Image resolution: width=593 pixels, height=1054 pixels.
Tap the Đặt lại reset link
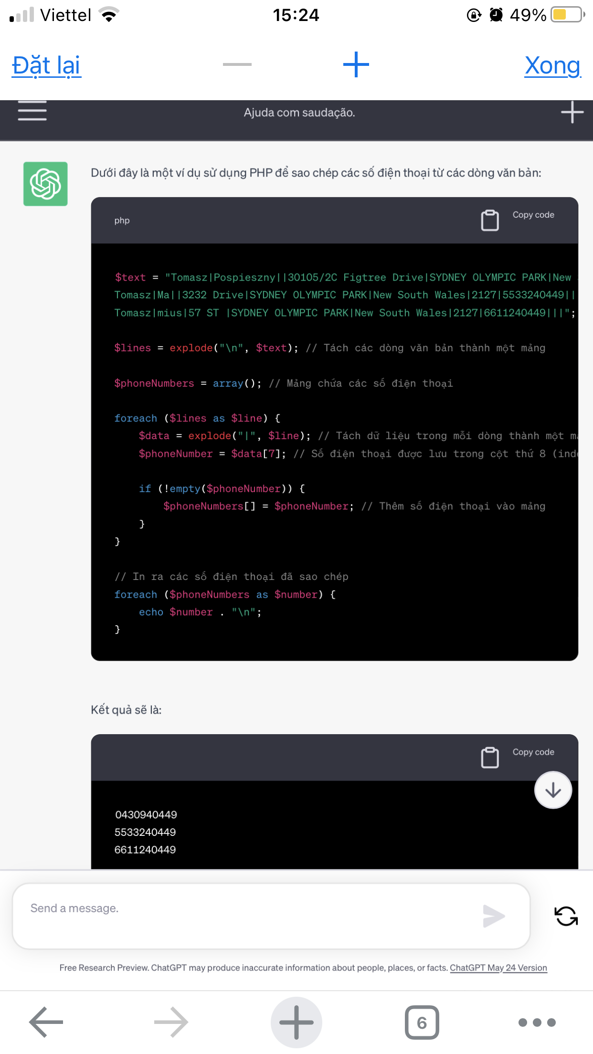tap(46, 65)
